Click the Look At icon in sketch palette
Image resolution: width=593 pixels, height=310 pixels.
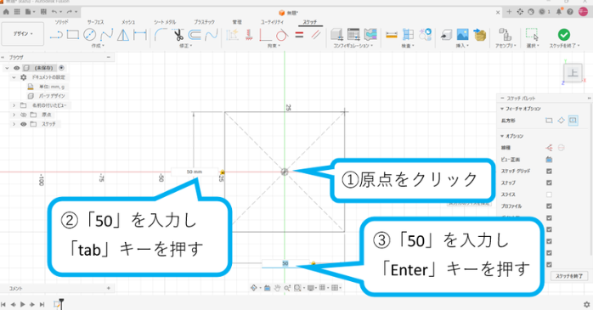coord(549,160)
